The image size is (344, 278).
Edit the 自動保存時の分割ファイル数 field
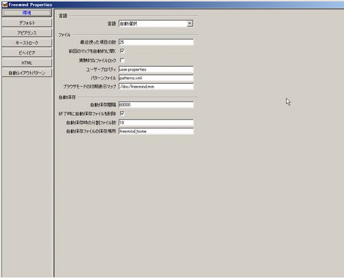[x=156, y=123]
